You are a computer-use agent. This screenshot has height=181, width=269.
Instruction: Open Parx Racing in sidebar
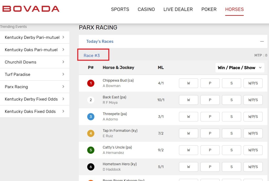click(35, 87)
